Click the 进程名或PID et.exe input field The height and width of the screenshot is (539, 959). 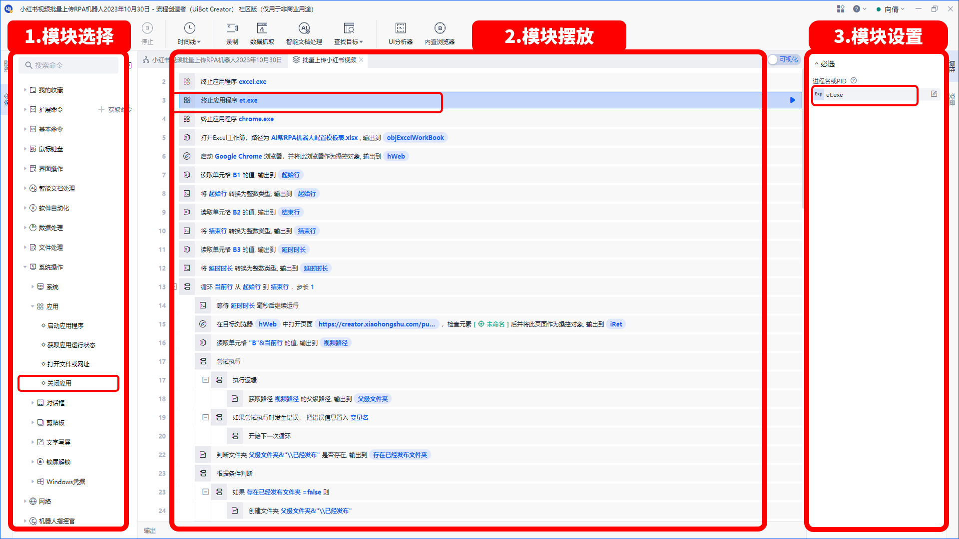870,94
